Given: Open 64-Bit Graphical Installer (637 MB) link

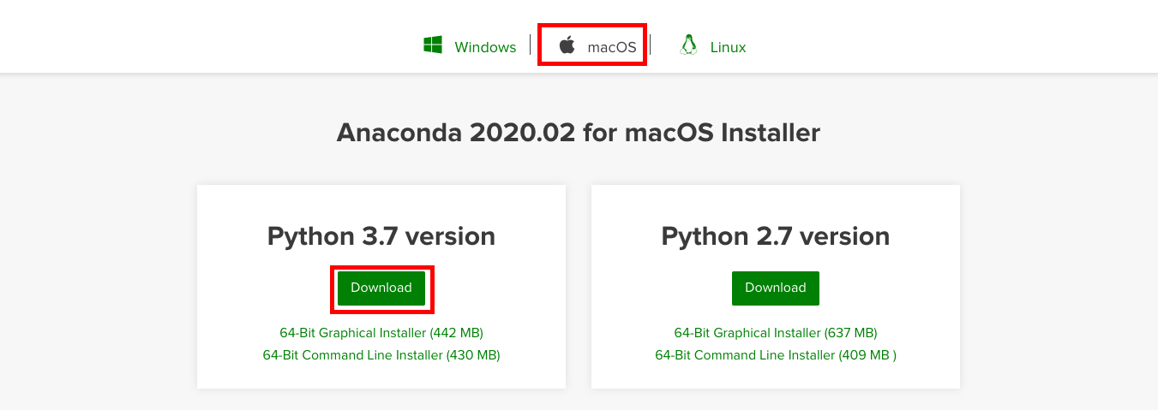Looking at the screenshot, I should point(776,332).
